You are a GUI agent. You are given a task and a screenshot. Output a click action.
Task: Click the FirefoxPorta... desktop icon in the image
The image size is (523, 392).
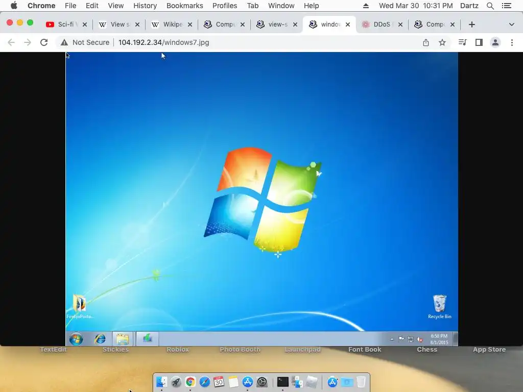click(x=80, y=307)
